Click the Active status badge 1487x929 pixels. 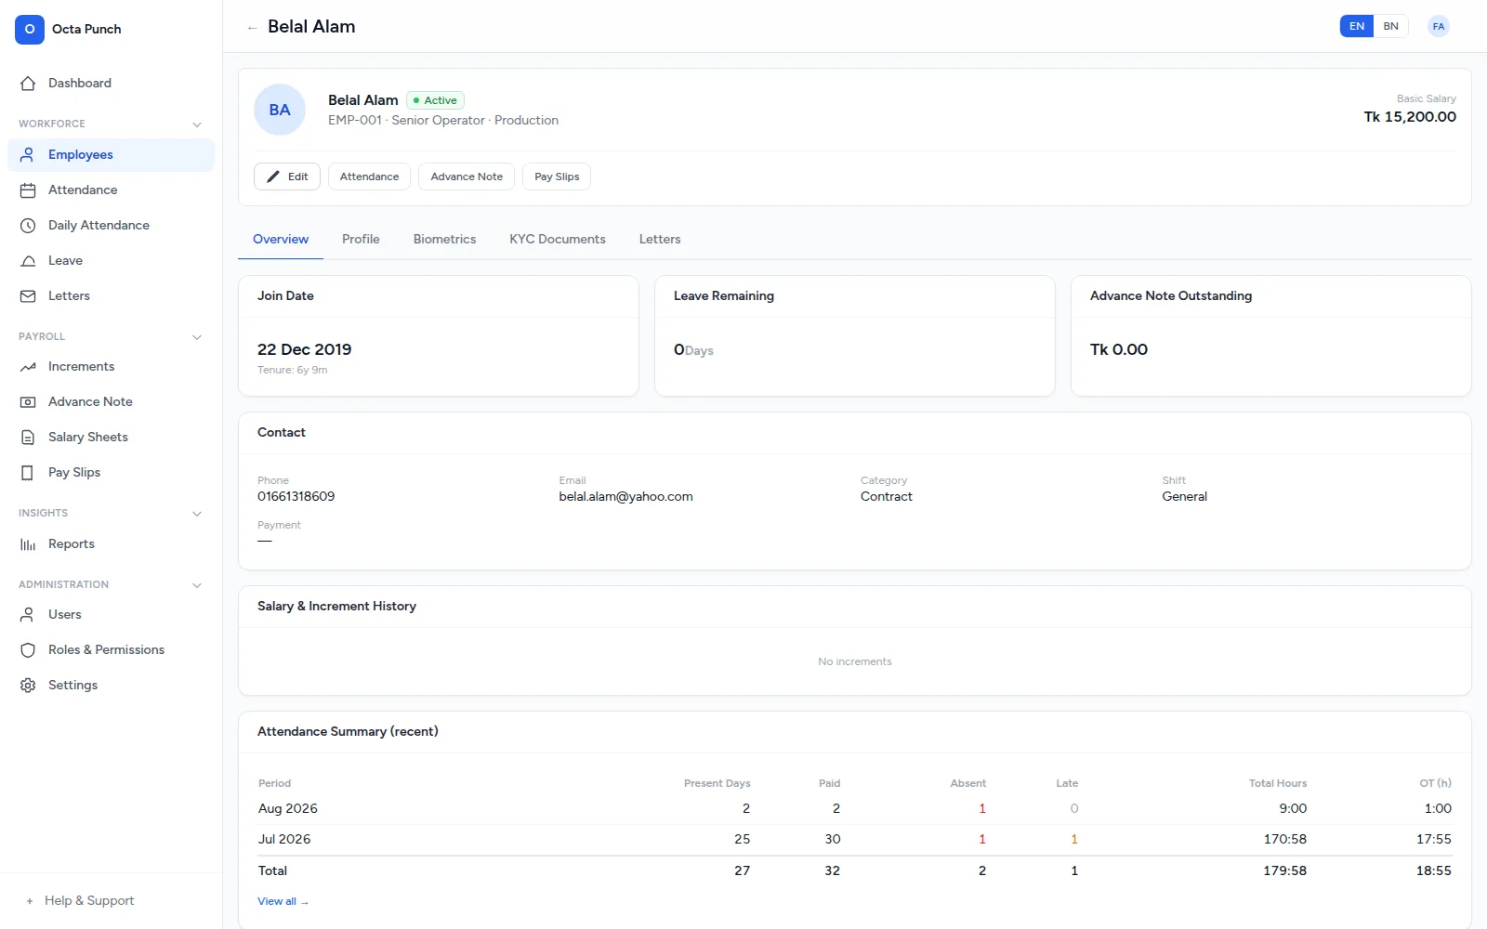point(435,100)
